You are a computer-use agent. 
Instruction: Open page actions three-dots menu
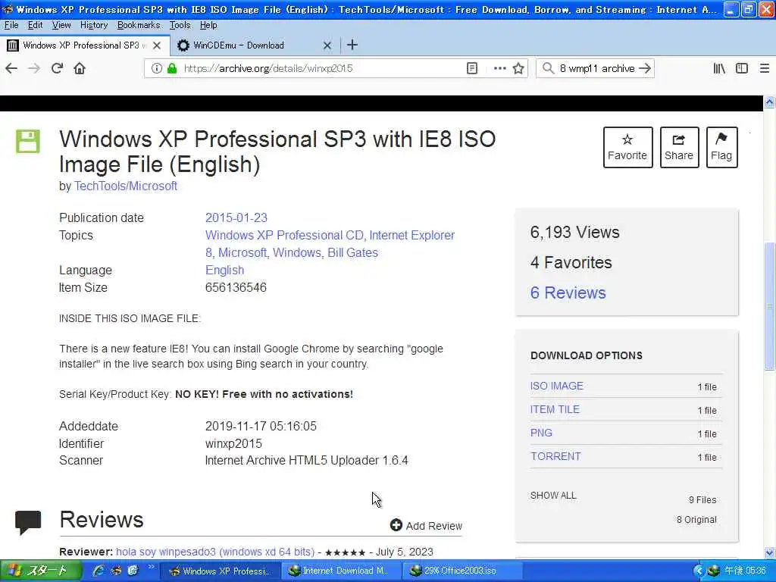(x=500, y=68)
